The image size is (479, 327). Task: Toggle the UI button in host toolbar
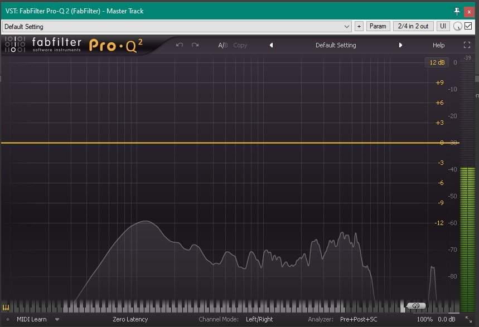(x=443, y=26)
